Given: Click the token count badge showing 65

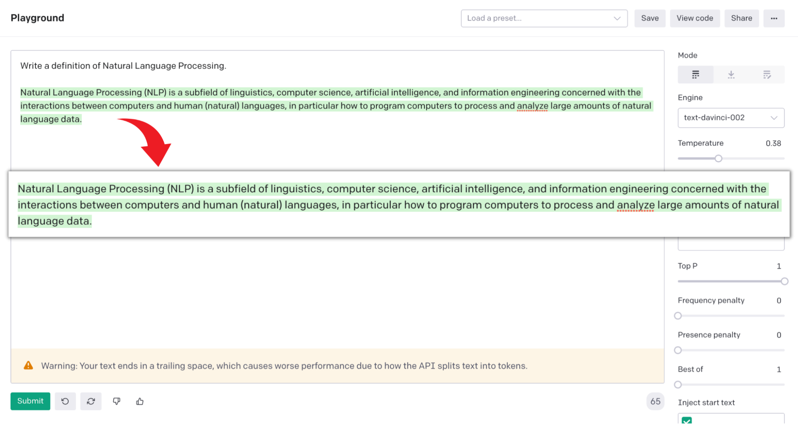Looking at the screenshot, I should [655, 401].
